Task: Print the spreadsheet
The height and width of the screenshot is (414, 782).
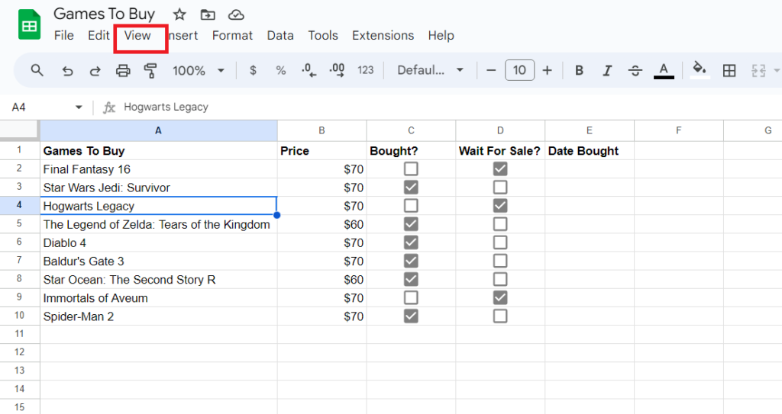Action: [123, 71]
